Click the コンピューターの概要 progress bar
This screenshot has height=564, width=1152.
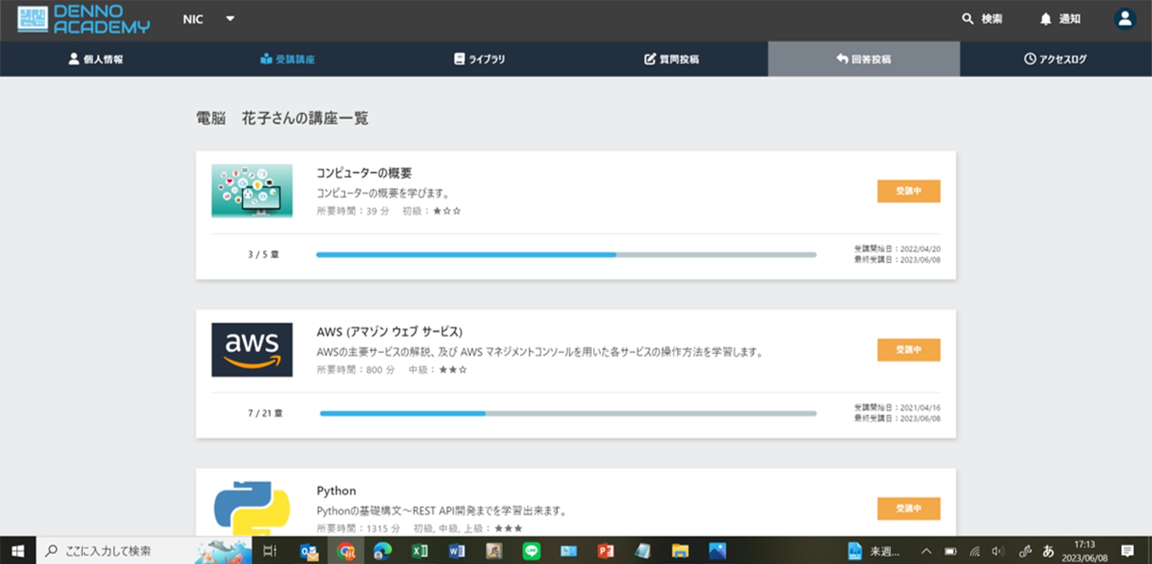566,255
